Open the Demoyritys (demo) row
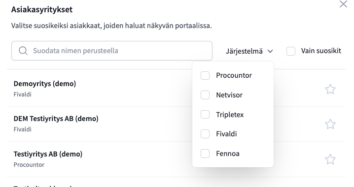The height and width of the screenshot is (187, 354). pos(176,89)
